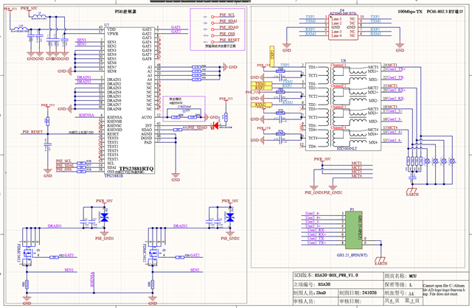Click the Channel1 label in transformer U8
The height and width of the screenshot is (308, 472).
pyautogui.click(x=339, y=65)
